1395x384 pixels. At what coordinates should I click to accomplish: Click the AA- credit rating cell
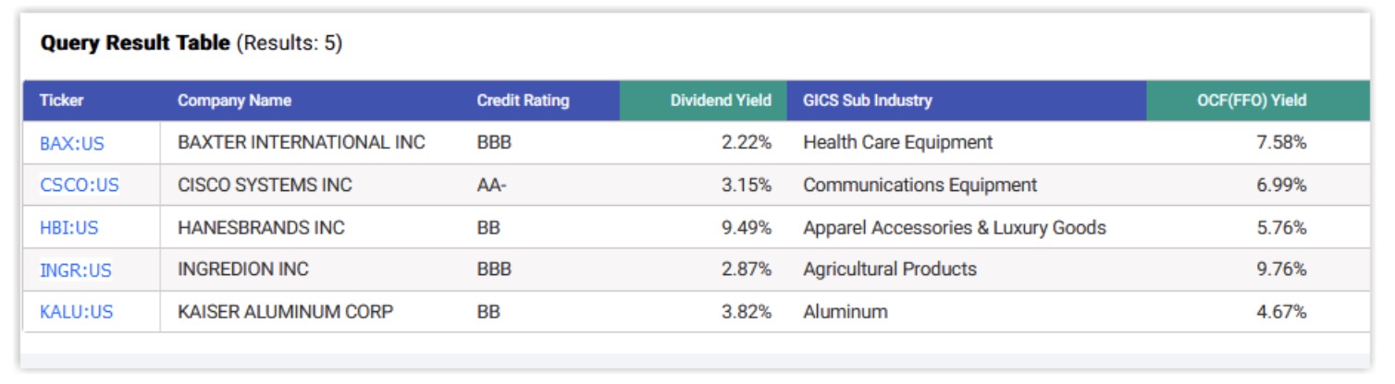491,186
